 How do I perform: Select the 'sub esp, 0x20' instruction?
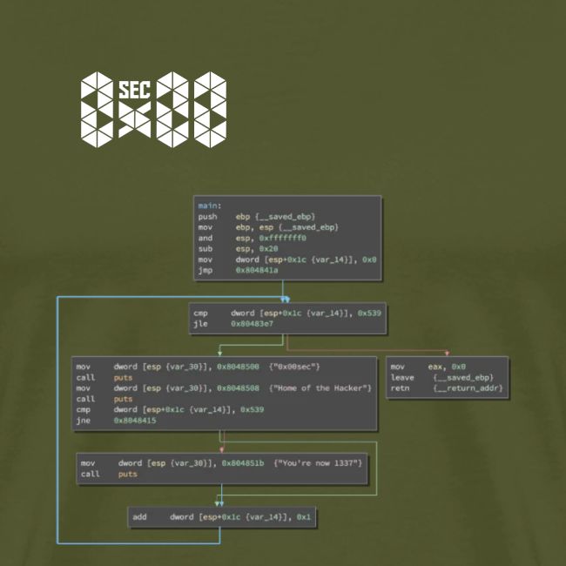click(x=238, y=249)
